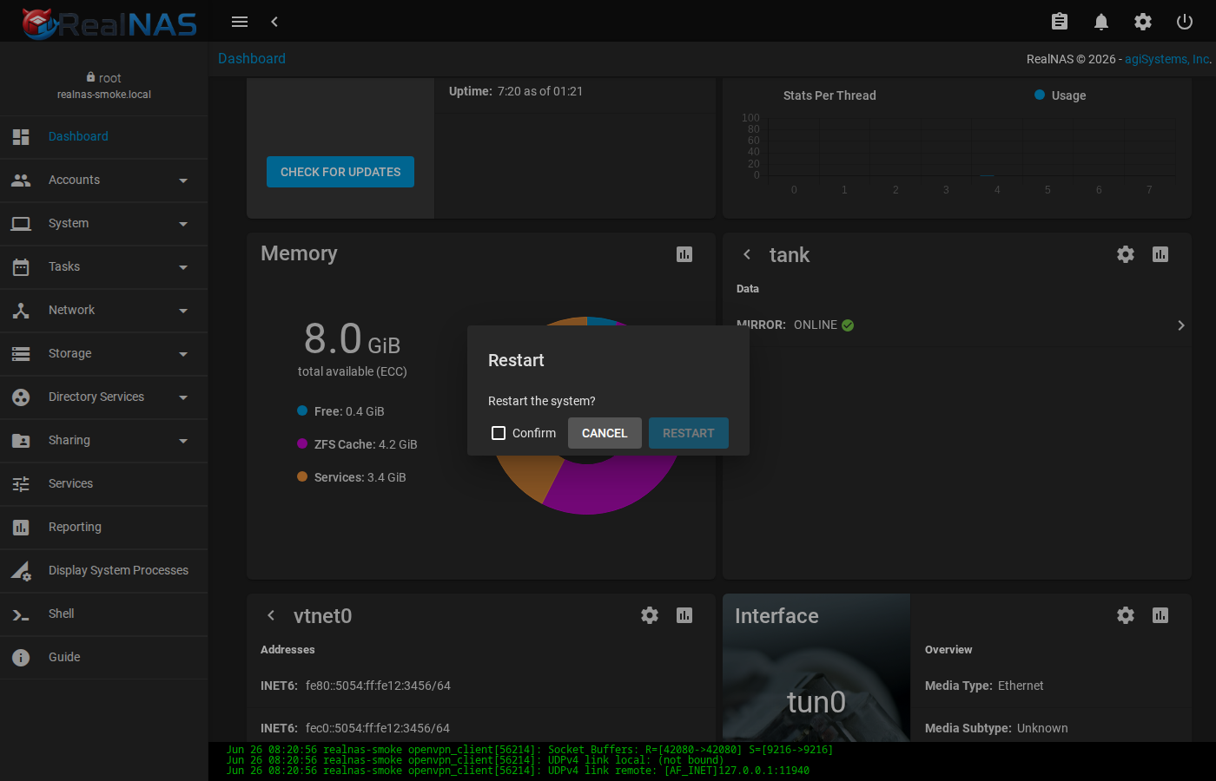Open Memory reports chart icon
The height and width of the screenshot is (781, 1216).
click(x=684, y=254)
